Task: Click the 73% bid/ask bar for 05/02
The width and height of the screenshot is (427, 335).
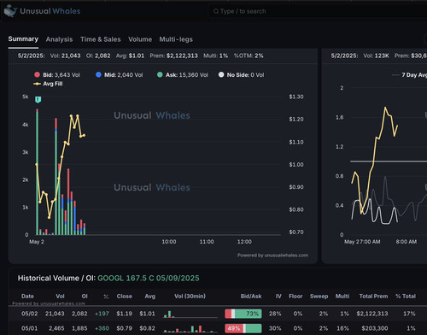Action: pyautogui.click(x=243, y=314)
